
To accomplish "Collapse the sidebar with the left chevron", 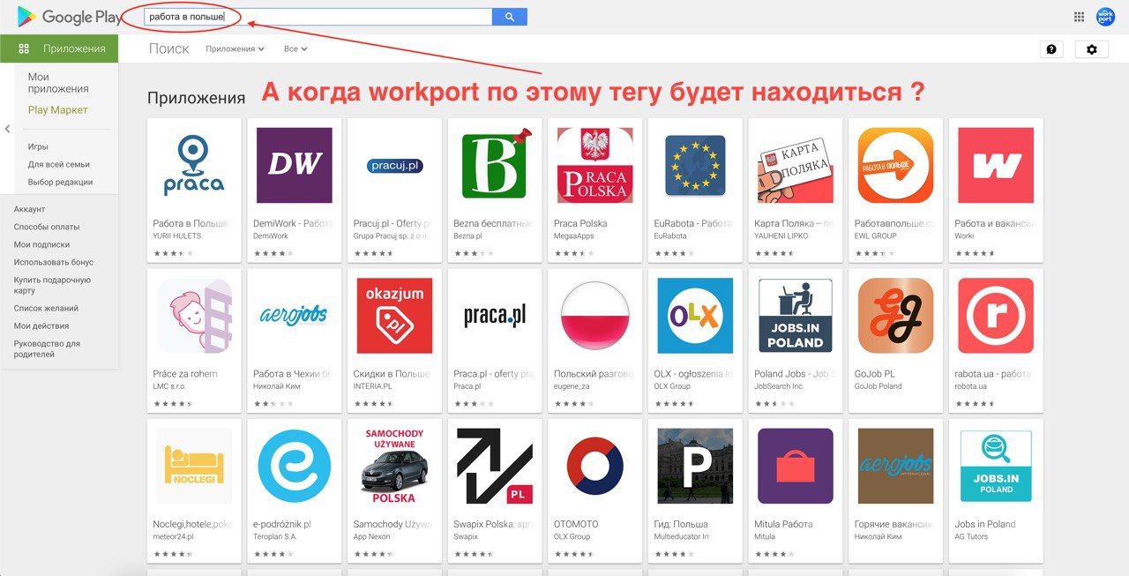I will [8, 129].
